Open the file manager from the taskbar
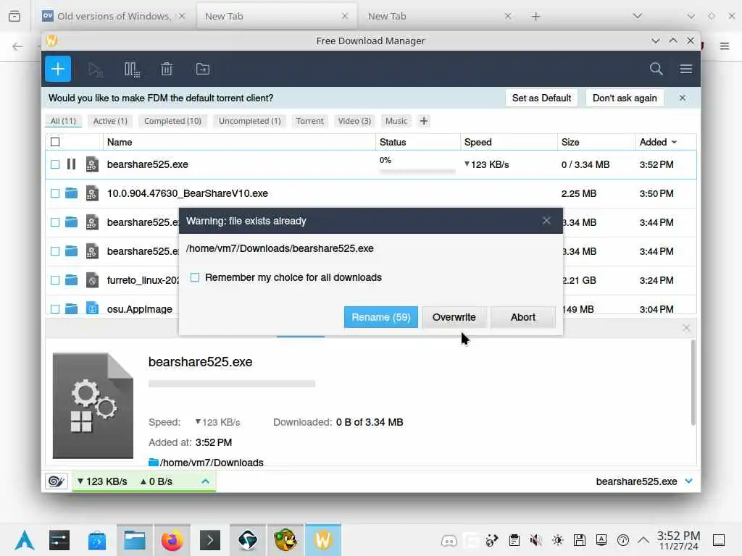742x556 pixels. coord(135,540)
